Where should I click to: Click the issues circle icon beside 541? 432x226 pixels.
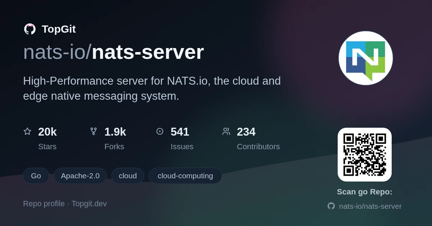160,131
